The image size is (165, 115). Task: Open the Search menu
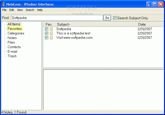tap(30, 10)
